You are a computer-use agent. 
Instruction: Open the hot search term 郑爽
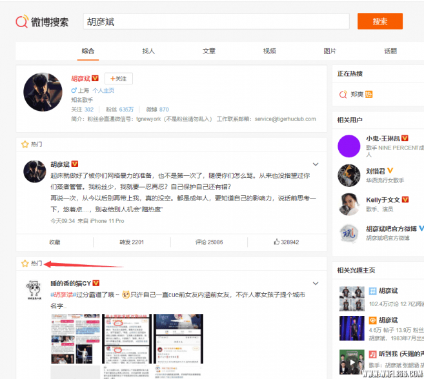point(357,94)
